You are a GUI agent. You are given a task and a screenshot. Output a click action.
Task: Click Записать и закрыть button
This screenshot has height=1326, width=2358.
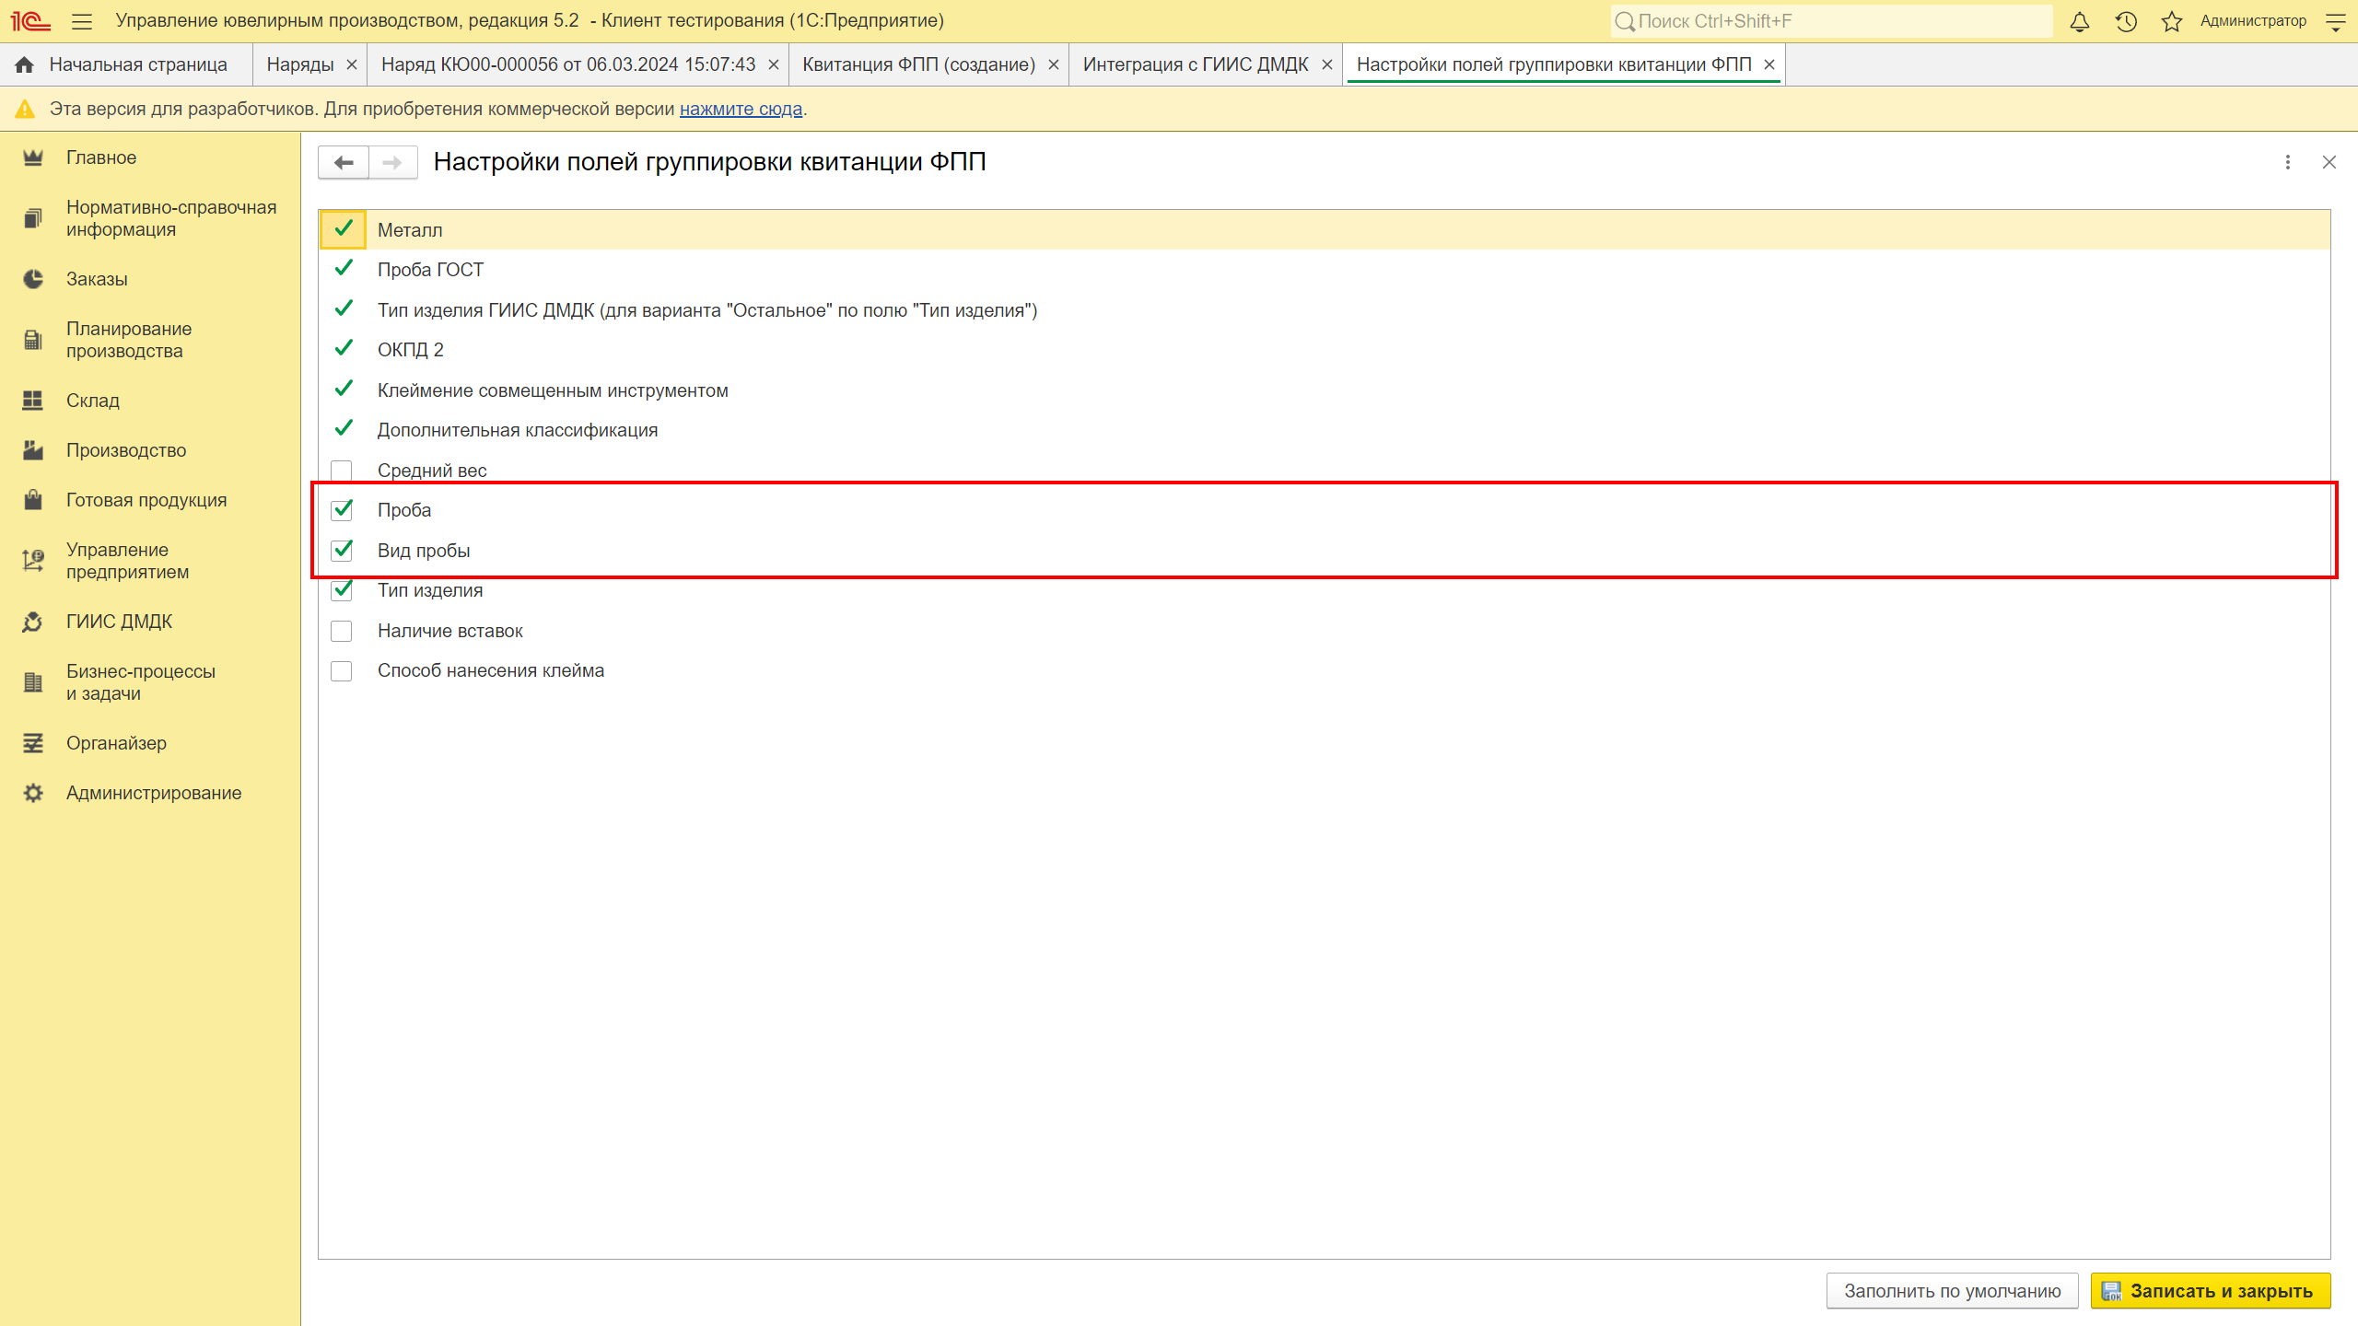point(2211,1291)
